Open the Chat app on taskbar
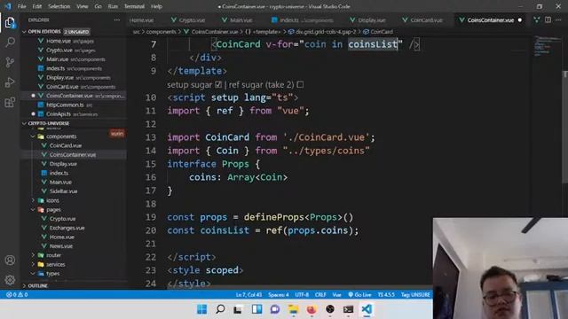568x319 pixels. 275,309
